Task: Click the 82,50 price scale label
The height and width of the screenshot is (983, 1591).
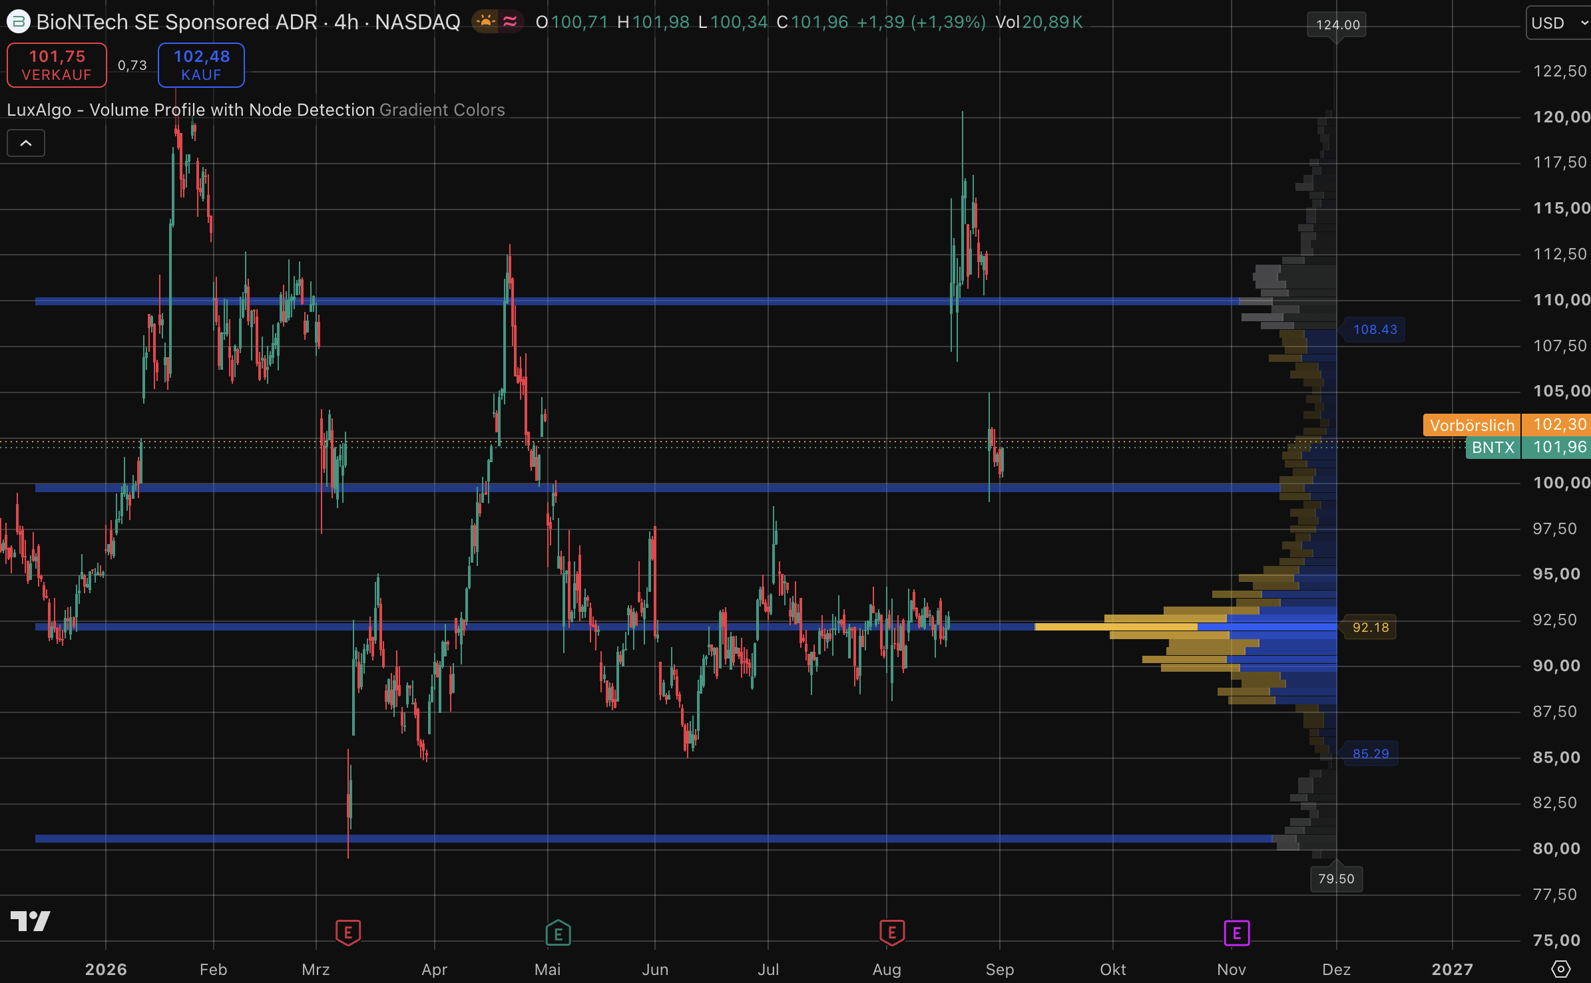Action: click(x=1554, y=803)
